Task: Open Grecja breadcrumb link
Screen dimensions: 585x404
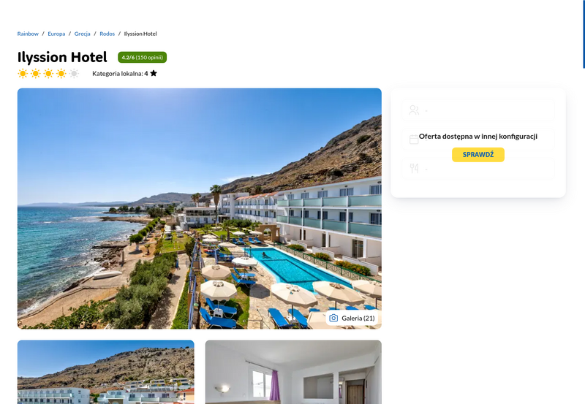Action: tap(82, 34)
